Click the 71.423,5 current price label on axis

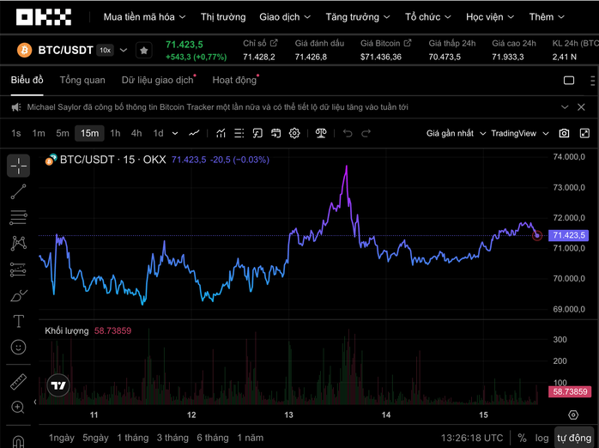[569, 235]
